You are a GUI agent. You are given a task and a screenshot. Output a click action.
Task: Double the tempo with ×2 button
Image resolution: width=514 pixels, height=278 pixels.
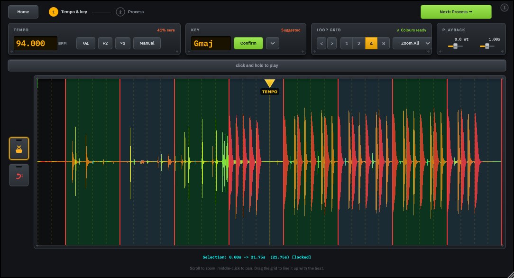(x=123, y=43)
